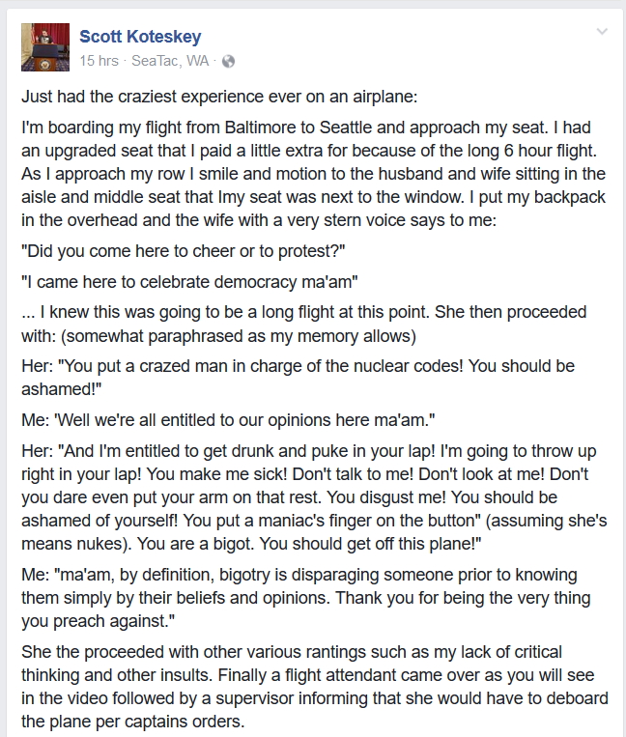Screen dimensions: 626x737
Task: Click the "You put a crazed man" paragraph
Action: point(298,378)
